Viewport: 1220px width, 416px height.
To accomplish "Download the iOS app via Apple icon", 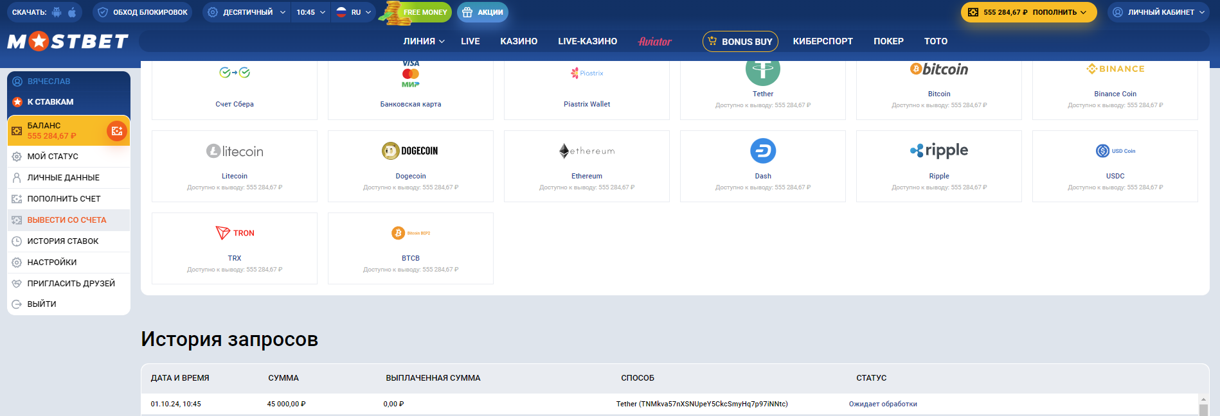I will [72, 12].
